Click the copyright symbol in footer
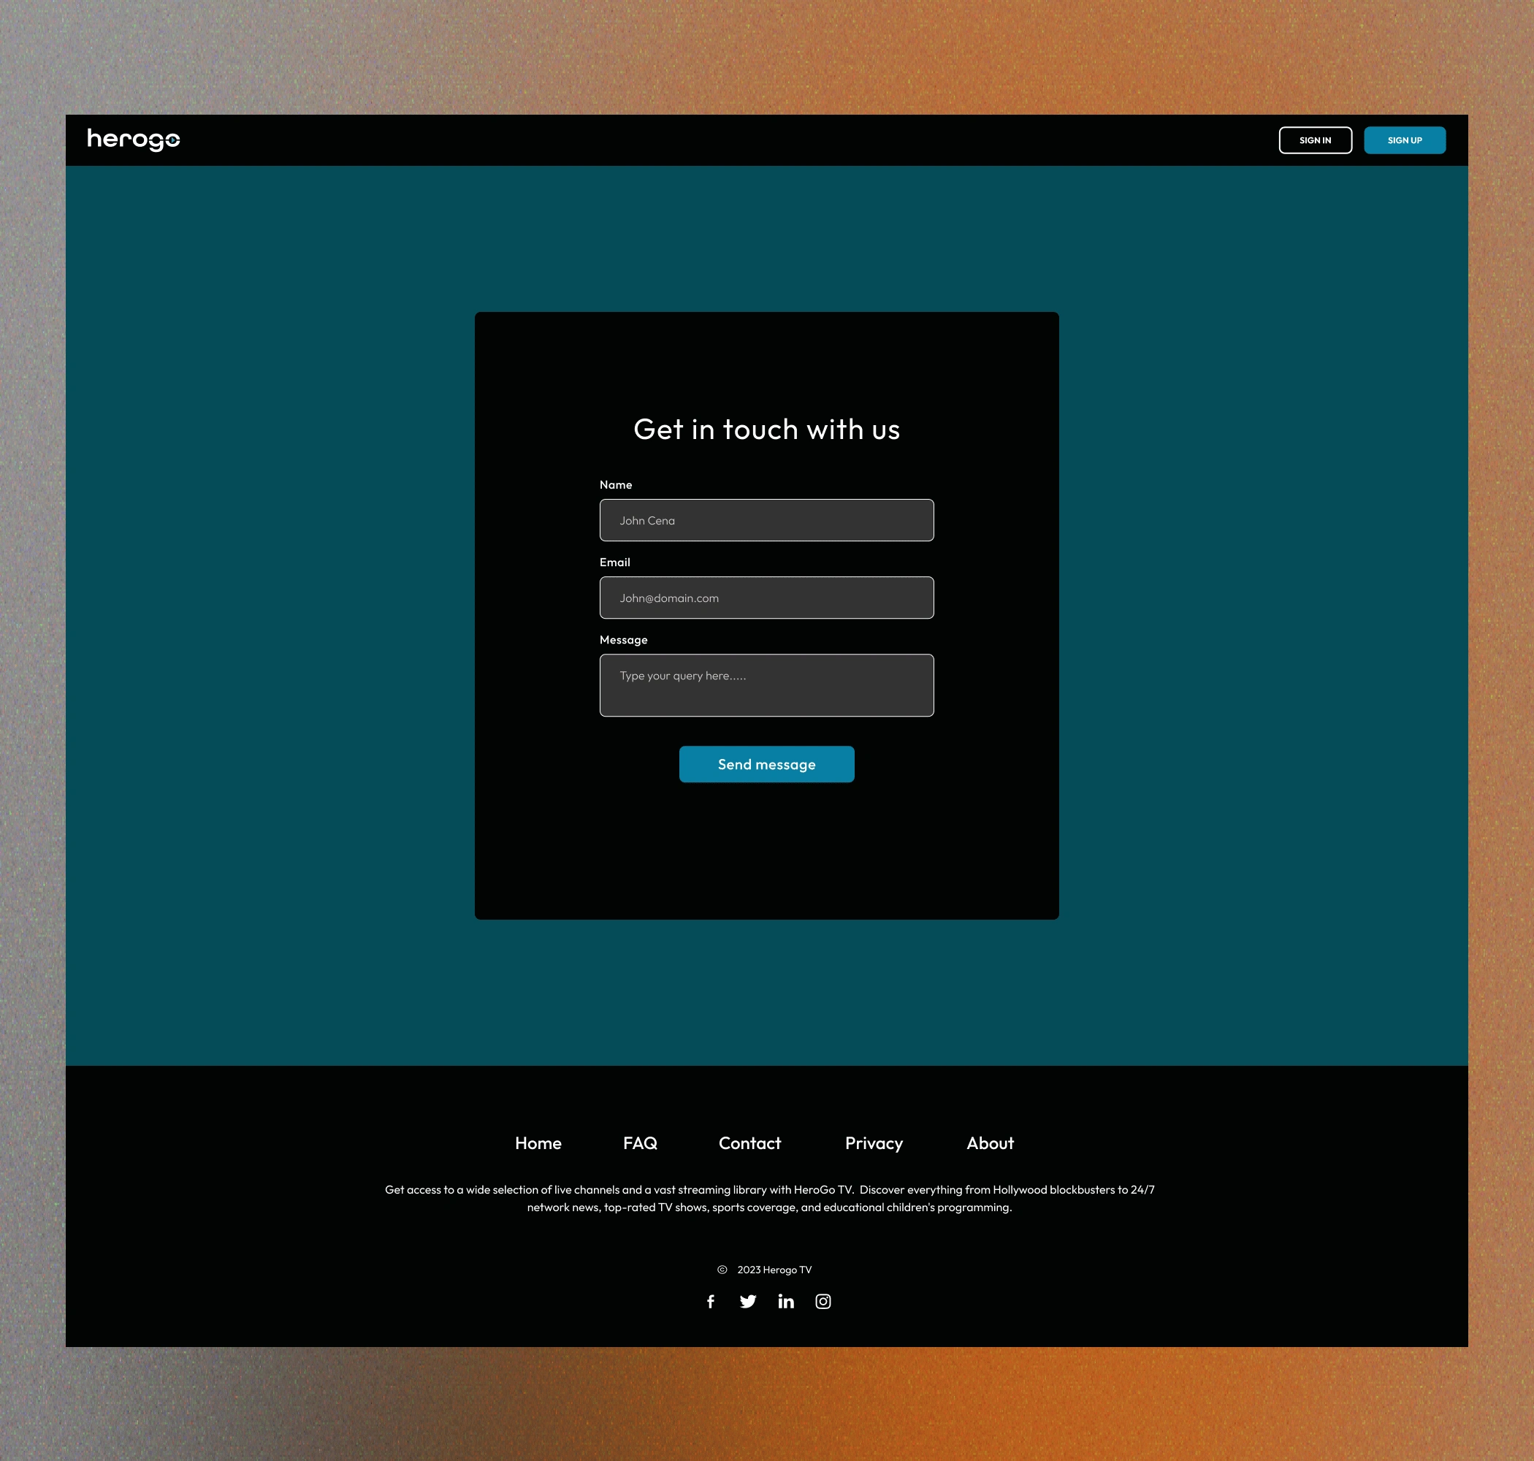The image size is (1534, 1461). click(x=722, y=1270)
